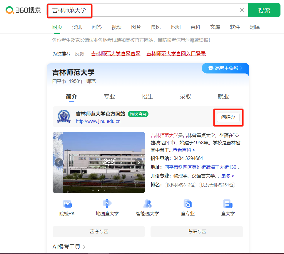This screenshot has width=284, height=254.
Task: Open the 四平市铁西区 address link
Action: click(203, 167)
